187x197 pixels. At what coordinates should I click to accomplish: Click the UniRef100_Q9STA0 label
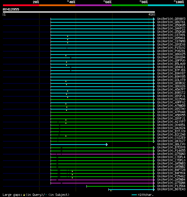pyautogui.click(x=171, y=109)
